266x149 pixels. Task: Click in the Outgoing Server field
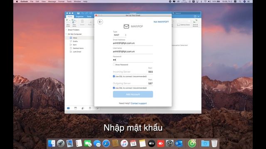click(130, 84)
